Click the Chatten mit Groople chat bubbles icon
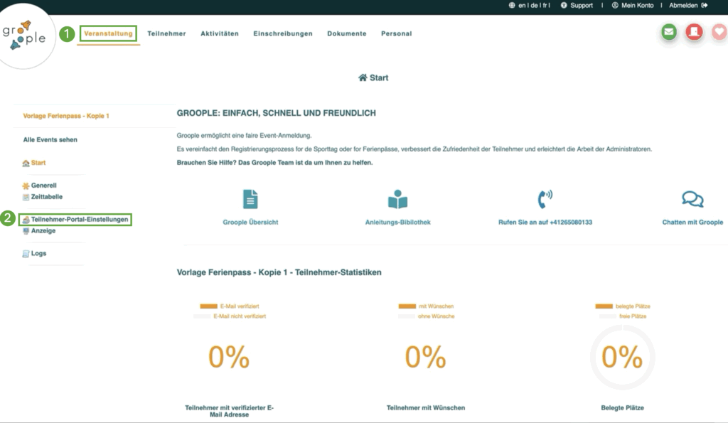The width and height of the screenshot is (728, 423). click(692, 200)
